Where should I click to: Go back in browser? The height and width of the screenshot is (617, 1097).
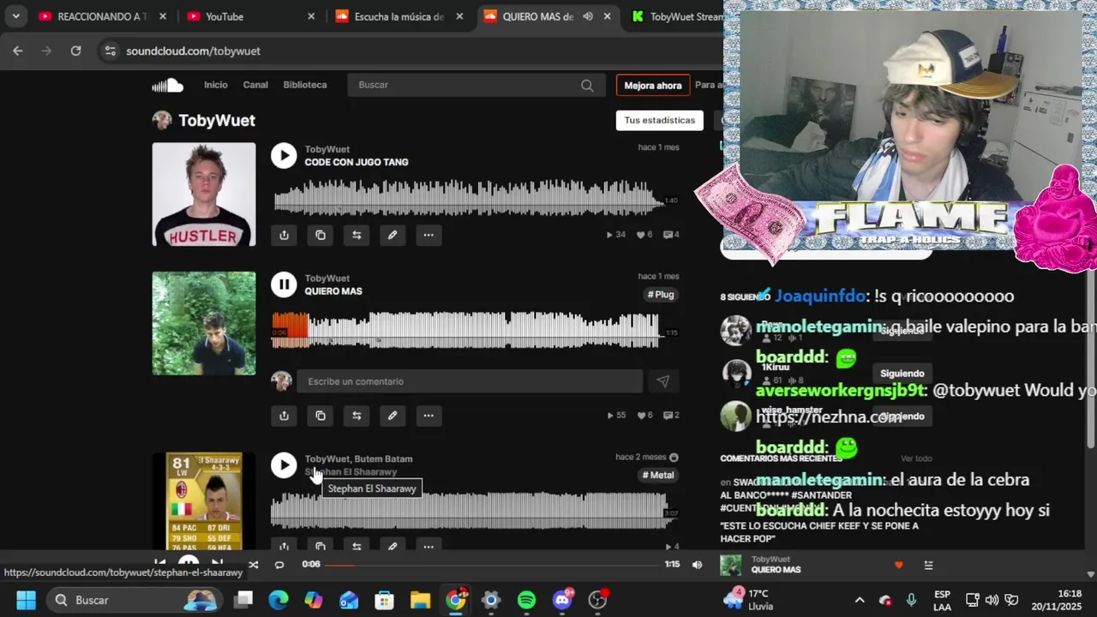tap(18, 51)
